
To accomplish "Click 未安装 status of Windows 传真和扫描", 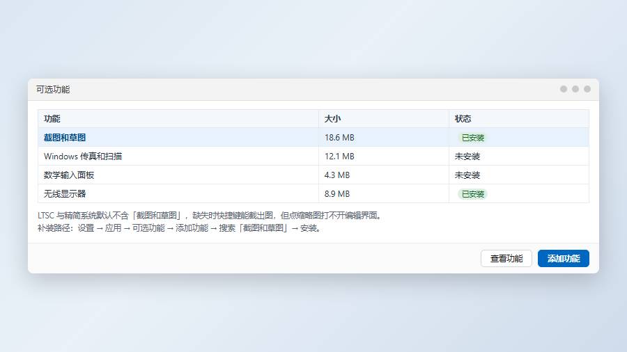I will 467,156.
